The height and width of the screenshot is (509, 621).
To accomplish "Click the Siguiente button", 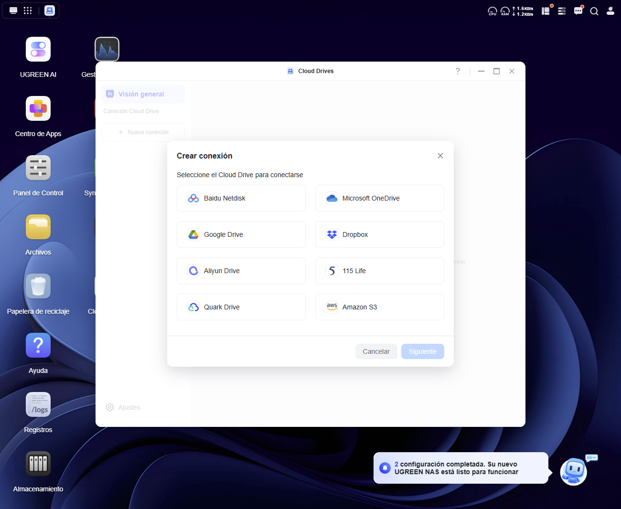I will pyautogui.click(x=423, y=351).
